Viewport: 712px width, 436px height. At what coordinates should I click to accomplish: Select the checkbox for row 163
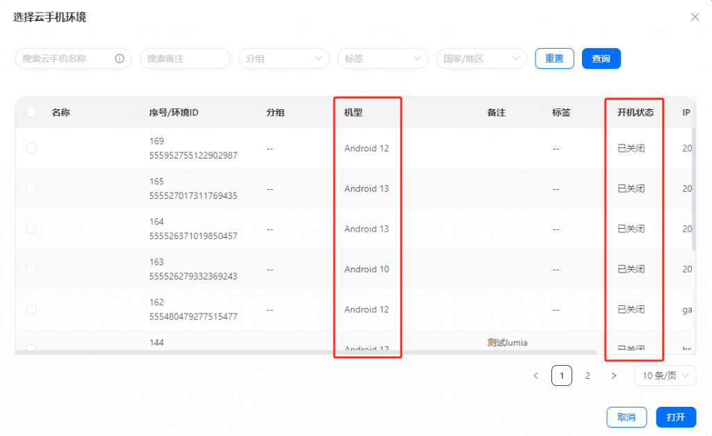pos(31,269)
